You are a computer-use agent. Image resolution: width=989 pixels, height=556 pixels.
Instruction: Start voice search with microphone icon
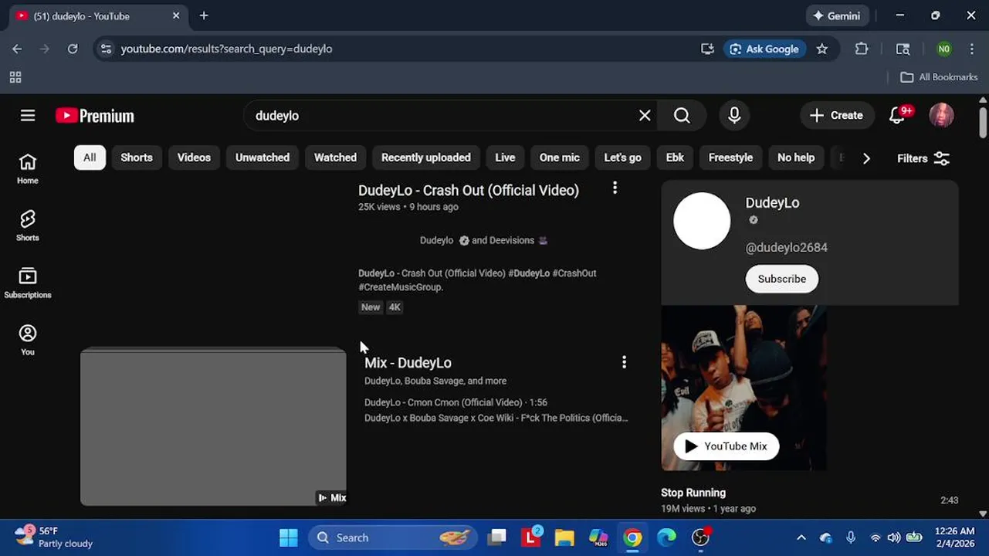click(x=734, y=116)
